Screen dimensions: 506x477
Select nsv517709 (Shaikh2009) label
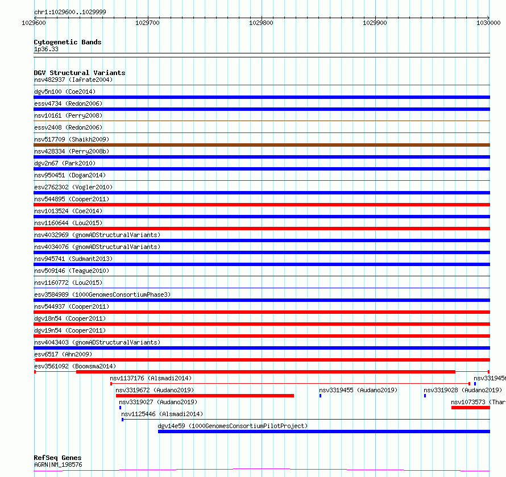(x=72, y=139)
